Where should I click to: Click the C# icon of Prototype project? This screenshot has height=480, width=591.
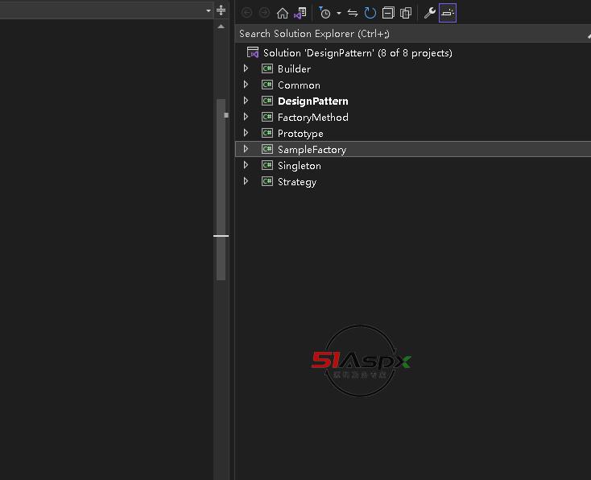coord(267,133)
